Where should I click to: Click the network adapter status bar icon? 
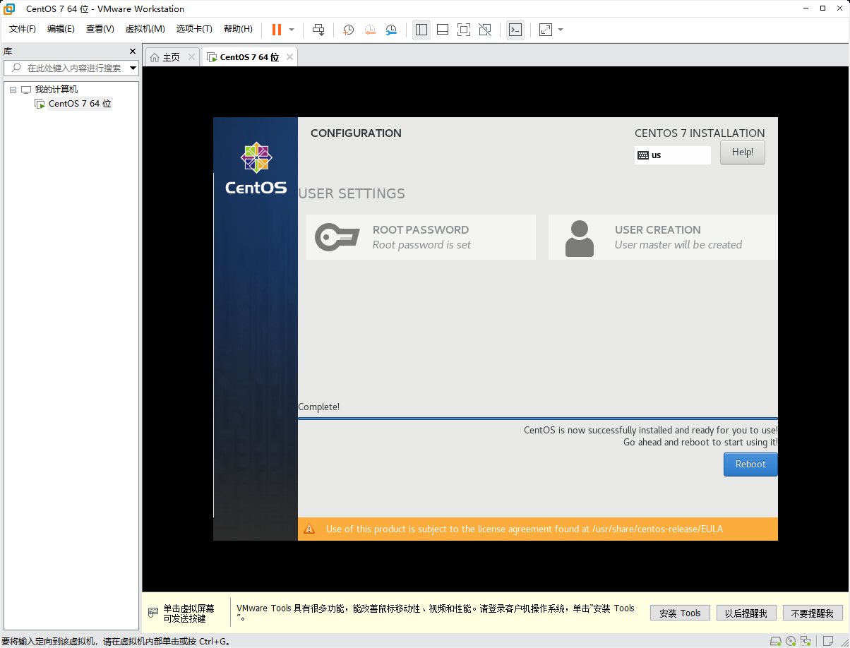(x=806, y=641)
